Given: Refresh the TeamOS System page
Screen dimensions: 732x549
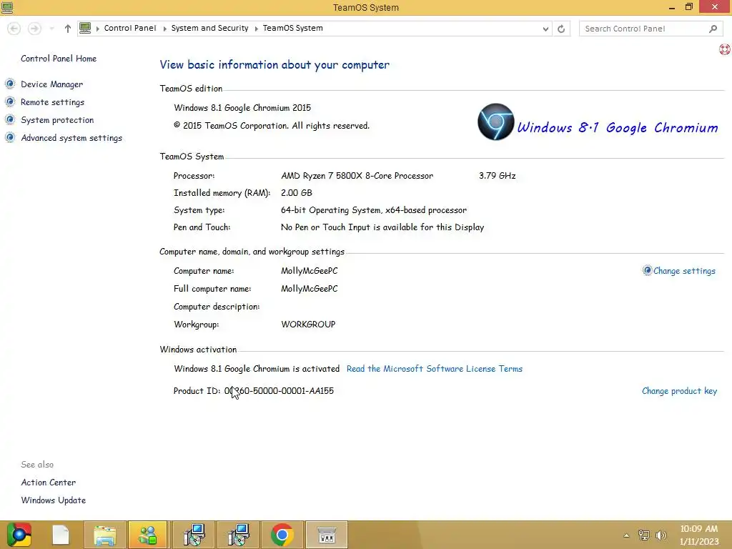Looking at the screenshot, I should pos(561,29).
